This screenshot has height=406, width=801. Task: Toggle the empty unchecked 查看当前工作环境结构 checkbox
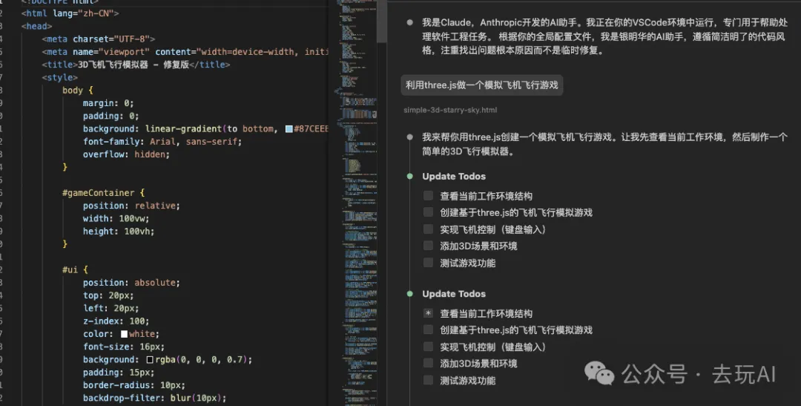[x=428, y=196]
